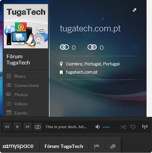Click the location pin icon
Viewport: 152px width, 153px height.
click(x=61, y=64)
